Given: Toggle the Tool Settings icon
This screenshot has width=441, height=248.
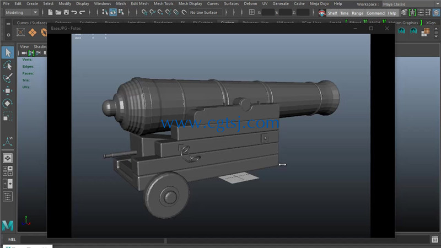Looking at the screenshot, I should [x=428, y=13].
